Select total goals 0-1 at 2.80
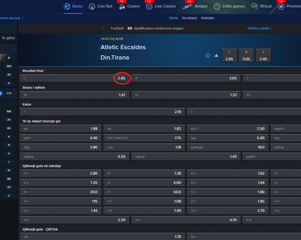The height and width of the screenshot is (240, 301). (61, 173)
